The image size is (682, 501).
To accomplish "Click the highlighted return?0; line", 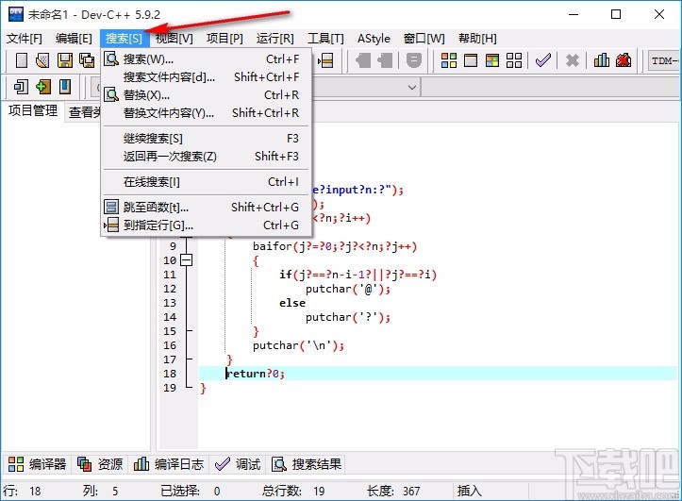I will [x=437, y=374].
